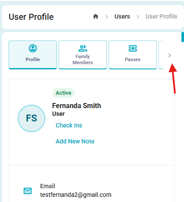Click the vertical scrollbar thumb
Viewport: 184px width, 202px height.
[x=183, y=37]
